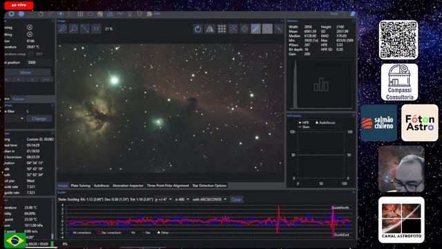The height and width of the screenshot is (249, 442).
Task: Toggle the grid overlay icon
Action: 222,29
